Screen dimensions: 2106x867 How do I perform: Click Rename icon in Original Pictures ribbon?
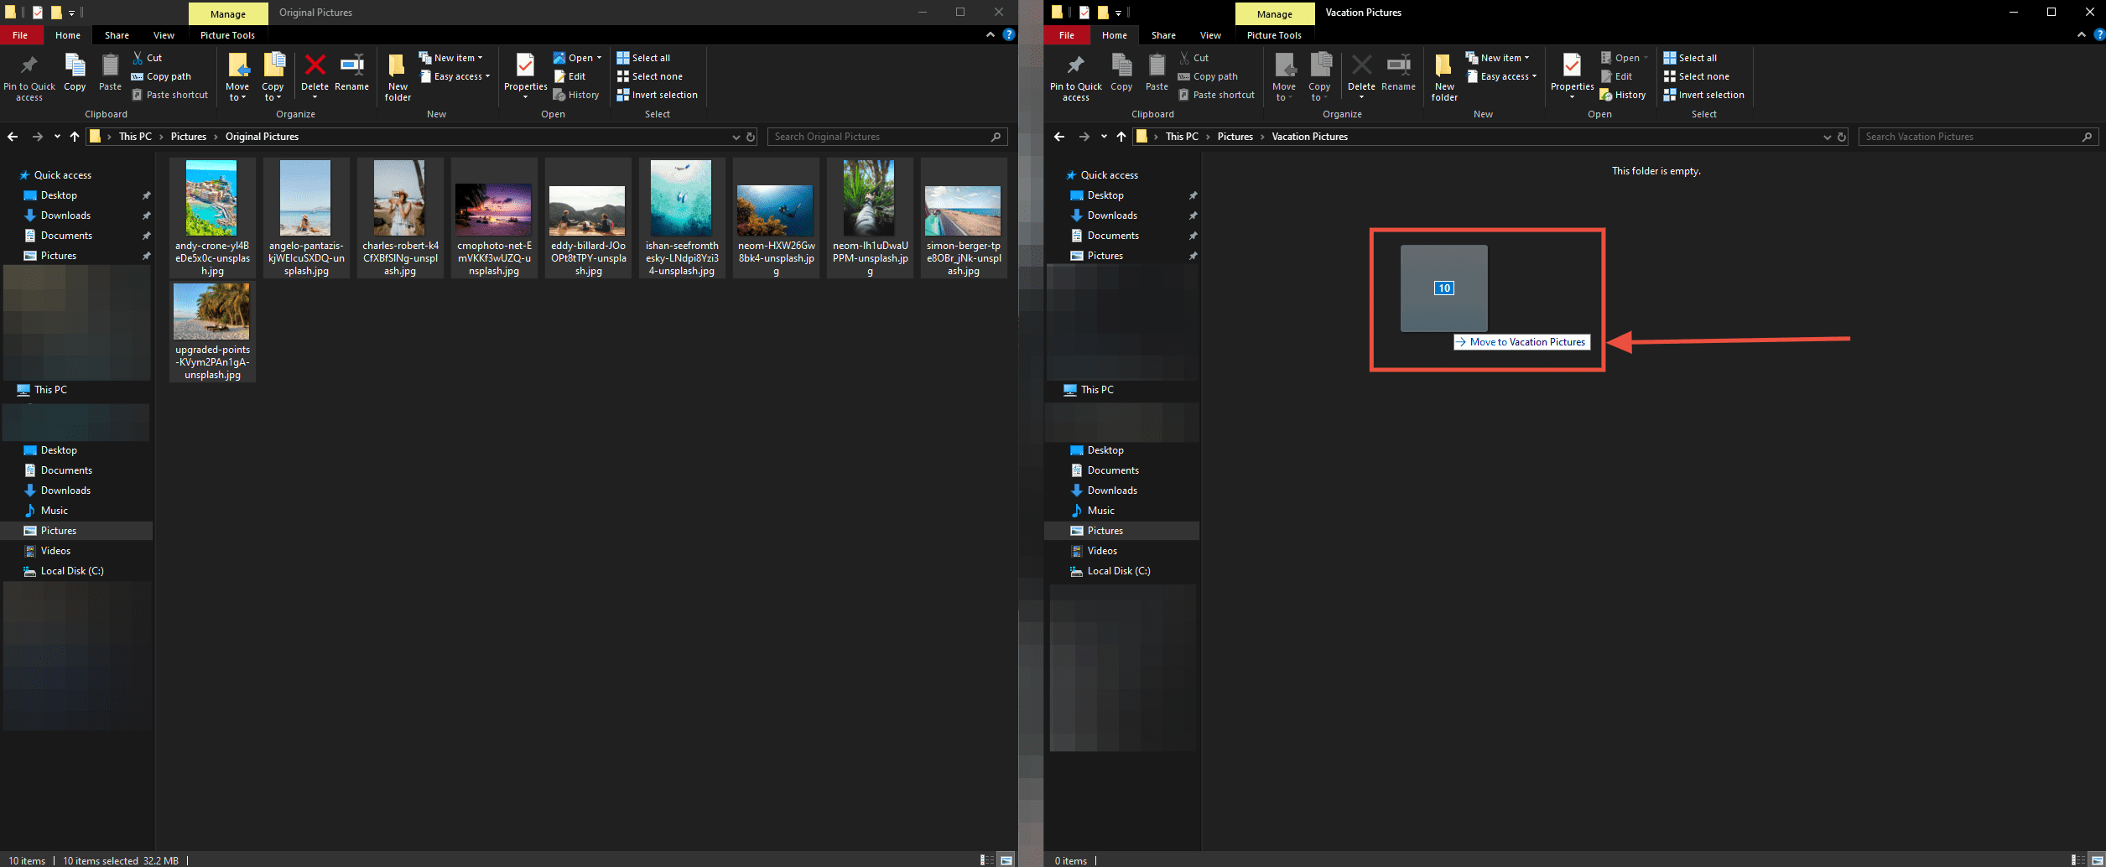[x=351, y=66]
